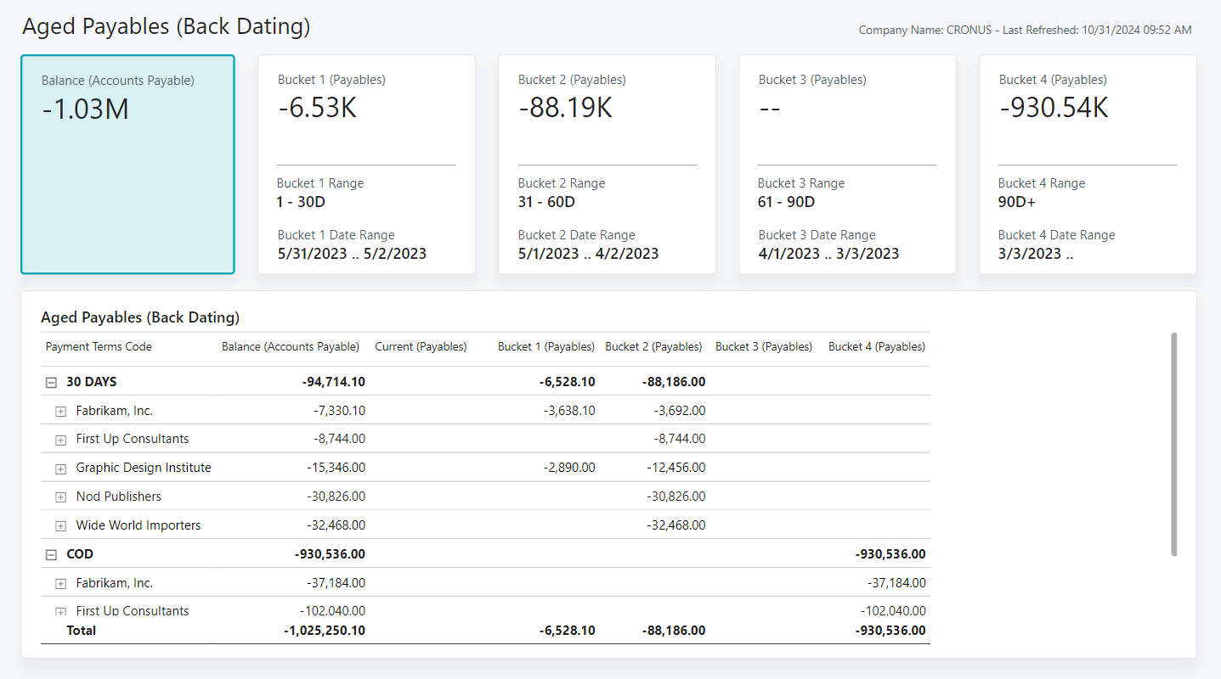This screenshot has width=1221, height=679.
Task: Sort by the Current (Payables) column header
Action: [421, 346]
